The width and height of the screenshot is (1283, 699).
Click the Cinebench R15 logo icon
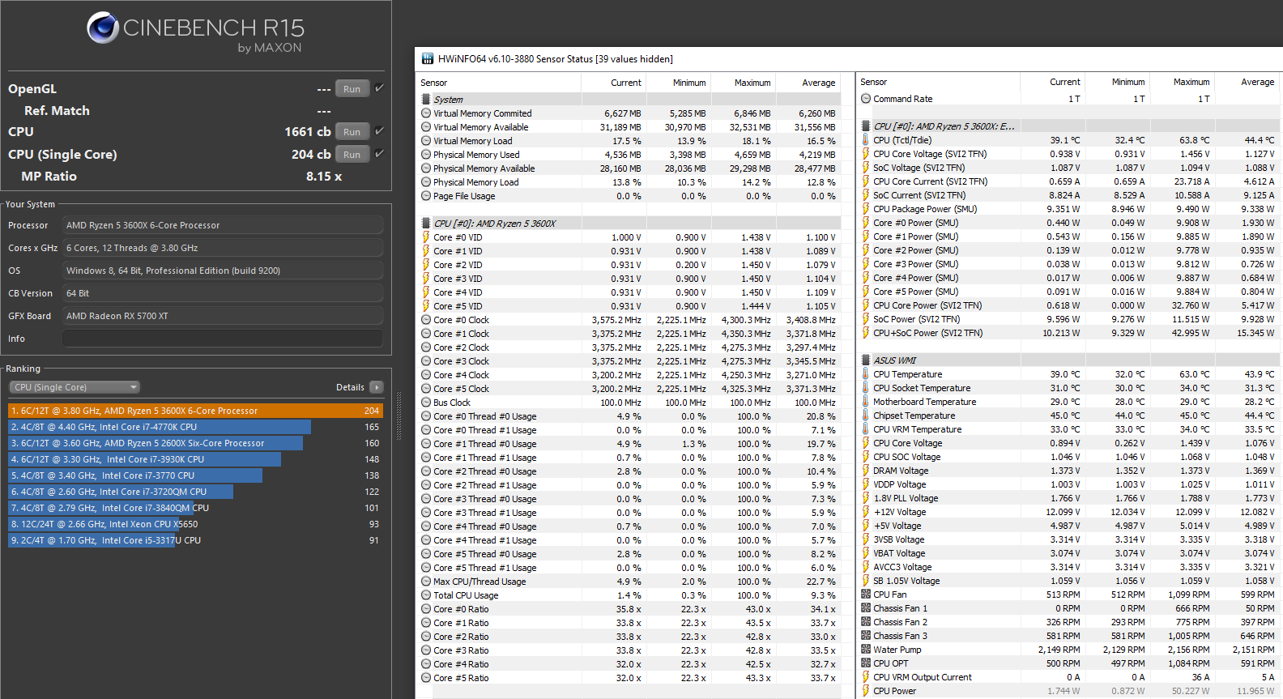[103, 28]
